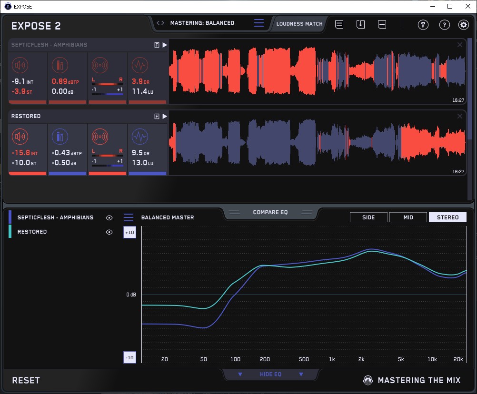This screenshot has height=394, width=477.
Task: Open the settings gear in EXPOSE header
Action: (x=463, y=25)
